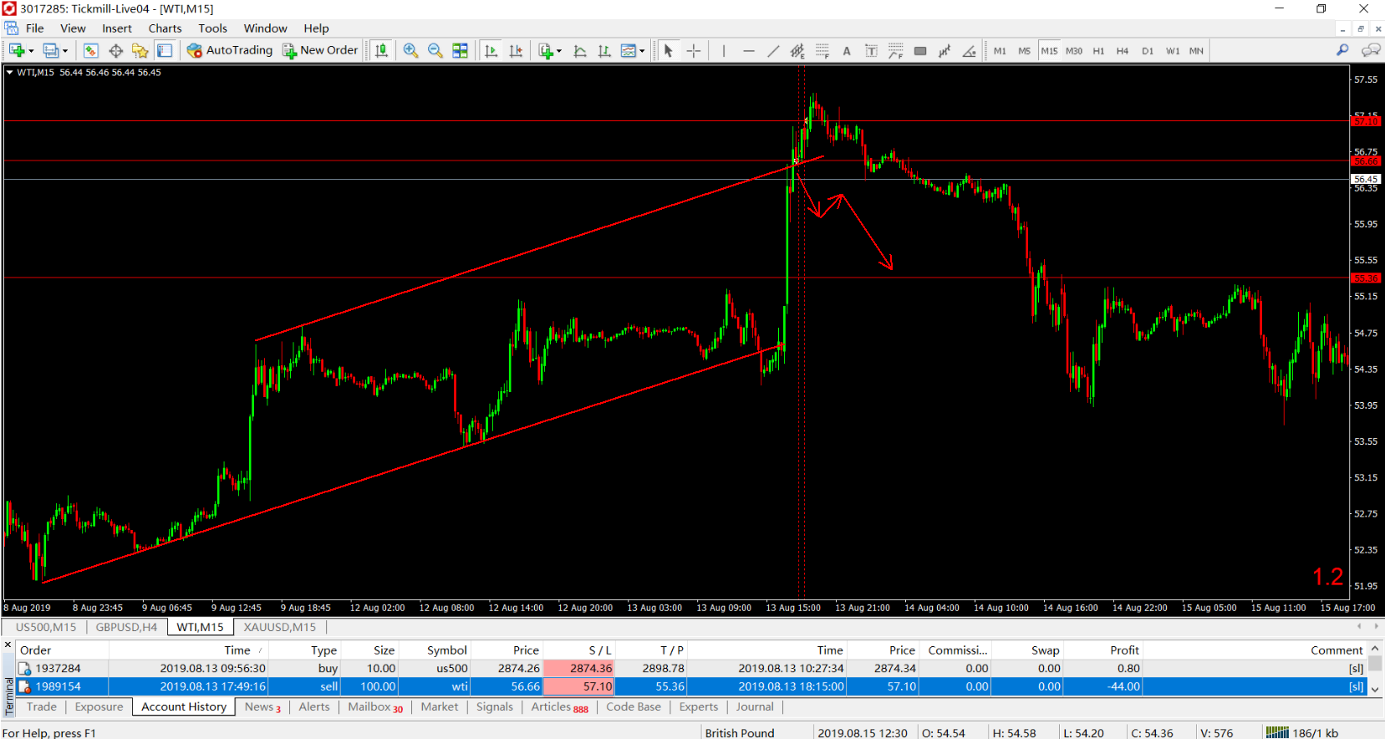Open the Tools menu

212,28
